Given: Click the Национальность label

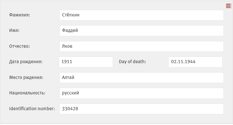Looking at the screenshot, I should [x=27, y=93].
